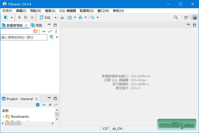Maximize the editor area panel
This screenshot has width=199, height=133.
194,25
